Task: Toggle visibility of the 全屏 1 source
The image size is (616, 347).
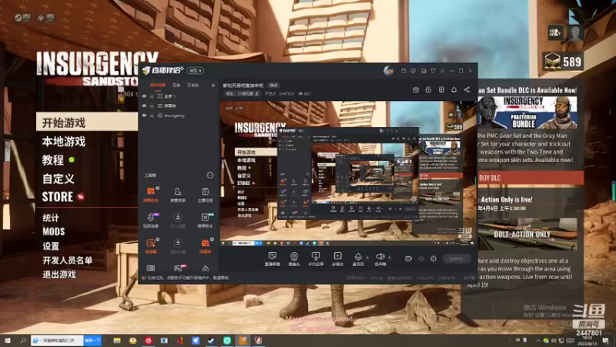Action: pyautogui.click(x=144, y=96)
